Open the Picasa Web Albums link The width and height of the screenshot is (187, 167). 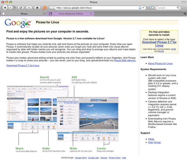[x=125, y=60]
